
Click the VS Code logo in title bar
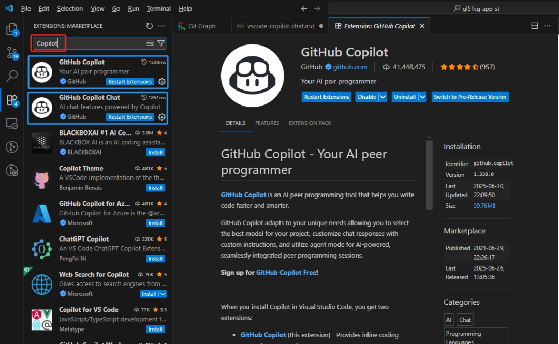tap(9, 8)
